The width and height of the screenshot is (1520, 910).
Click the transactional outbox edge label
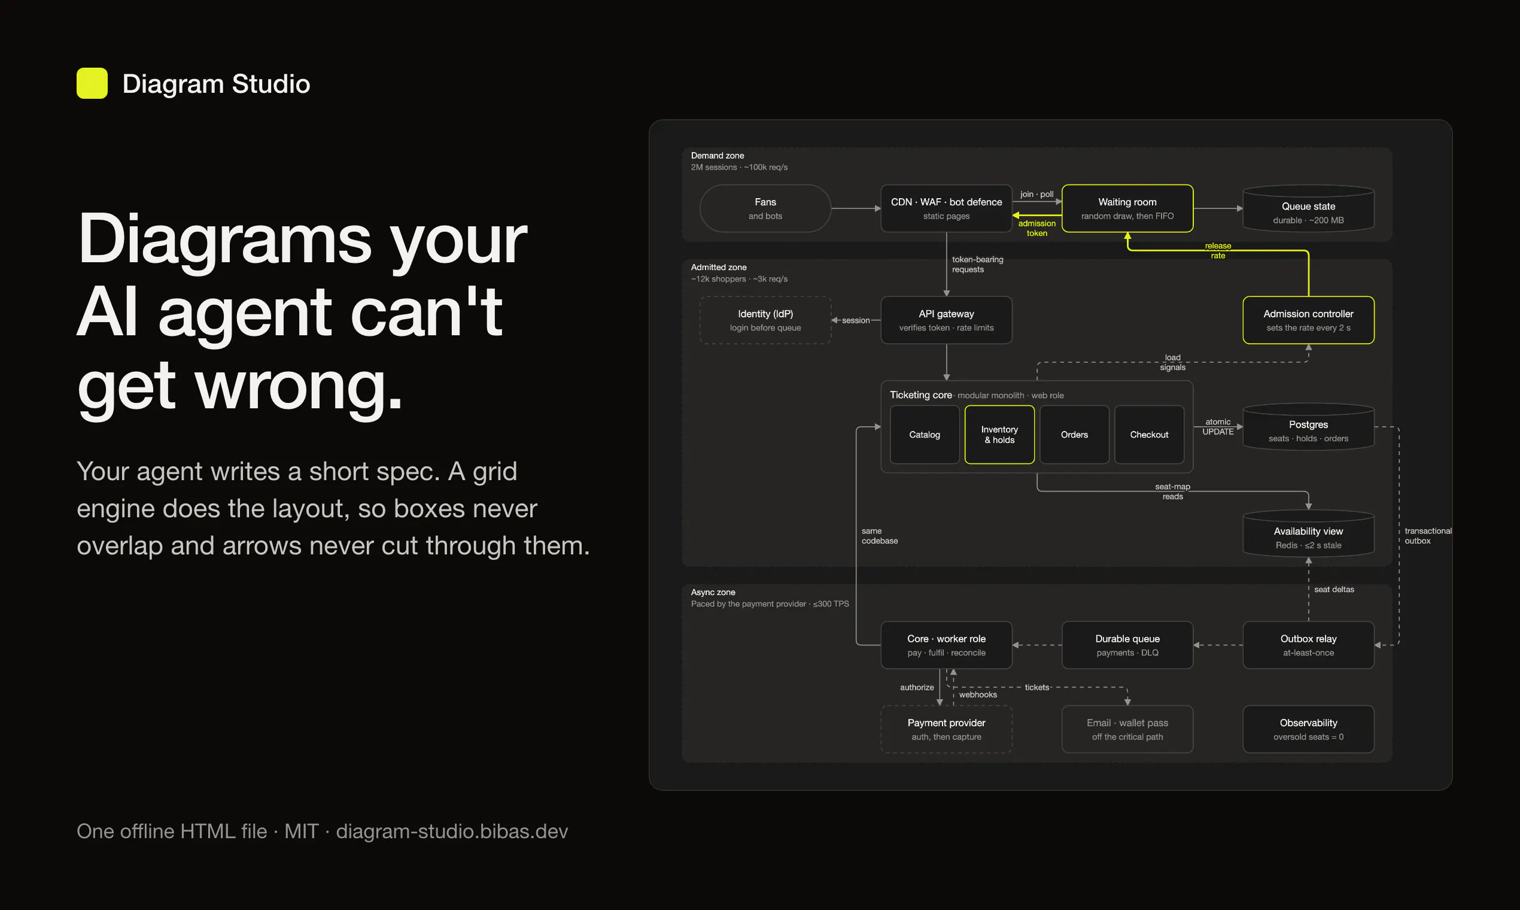(x=1427, y=536)
